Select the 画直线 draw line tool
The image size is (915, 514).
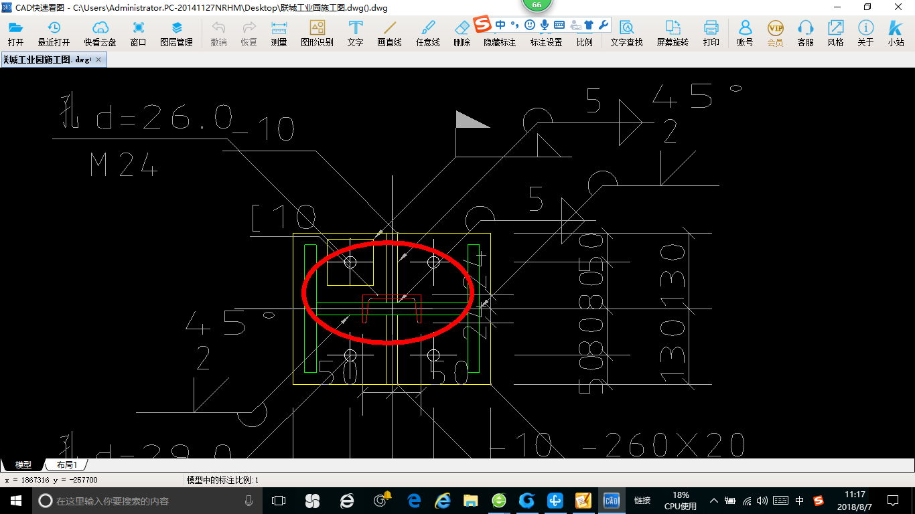tap(389, 33)
